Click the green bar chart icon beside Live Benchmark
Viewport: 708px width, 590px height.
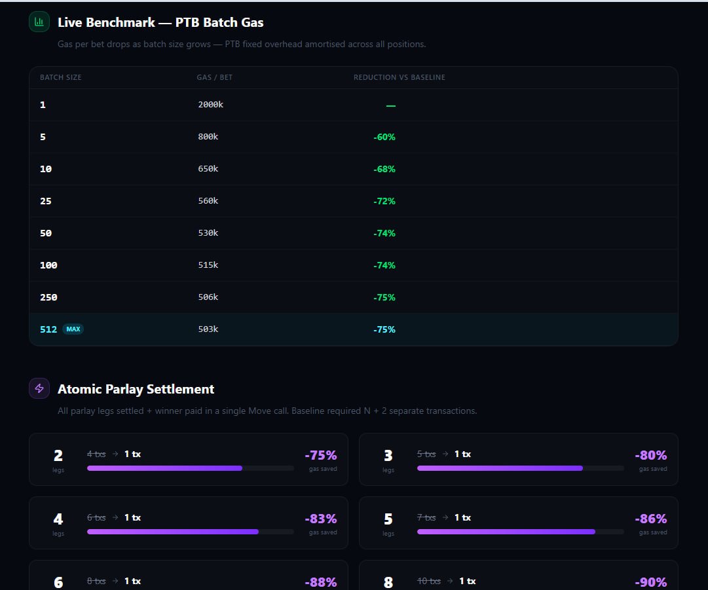(39, 22)
